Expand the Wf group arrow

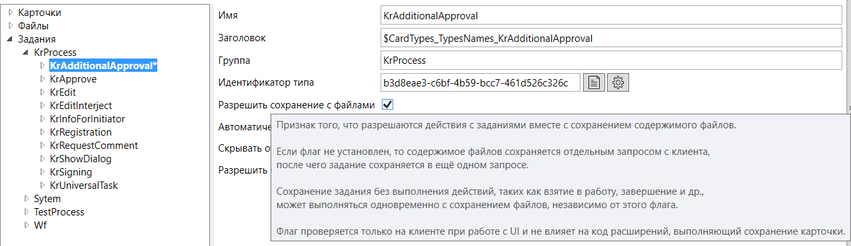27,225
